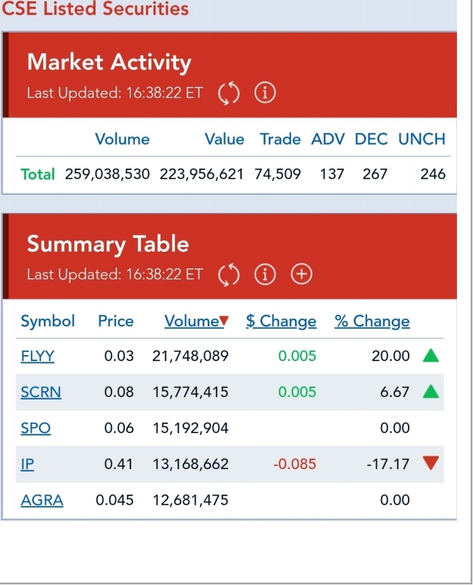Open the FLYY symbol link
Viewport: 473px width, 585px height.
[x=37, y=356]
